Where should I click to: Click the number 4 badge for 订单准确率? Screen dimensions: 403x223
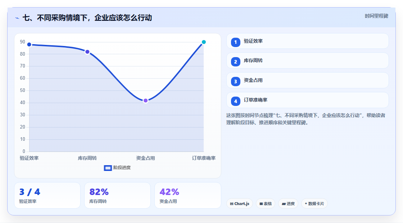point(235,101)
